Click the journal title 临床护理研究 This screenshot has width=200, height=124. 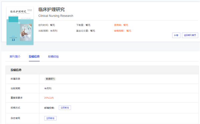(x=52, y=9)
